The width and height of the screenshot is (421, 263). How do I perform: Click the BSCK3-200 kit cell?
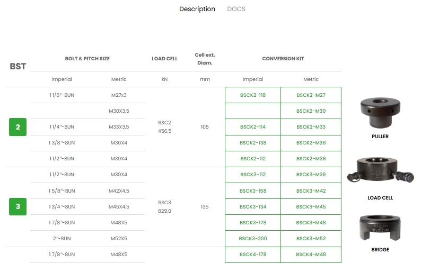pos(253,239)
